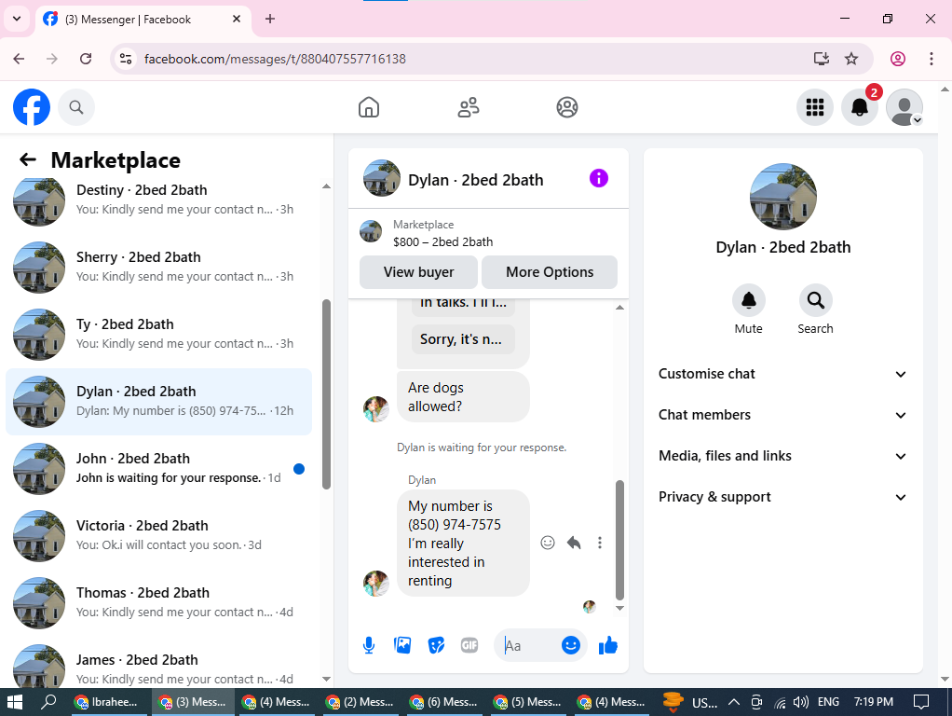Click the address bar URL field
The width and height of the screenshot is (952, 716).
point(473,59)
